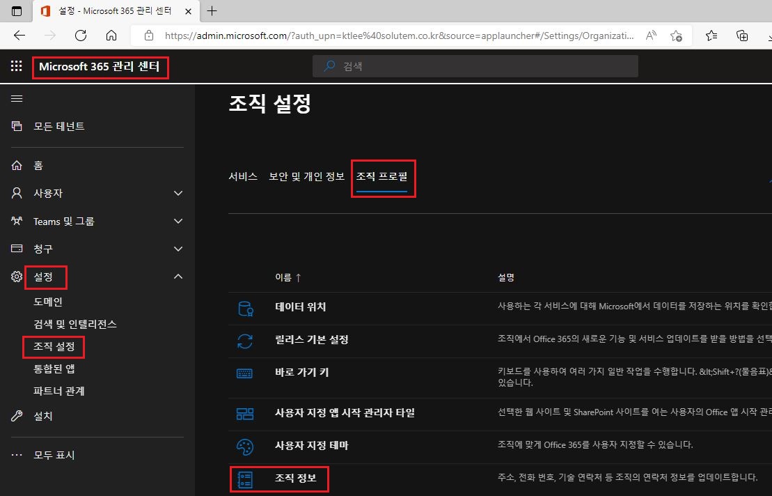Screen dimensions: 772x496
Task: Open 사용자 지정 앱 시작 관리자 타일 setting
Action: tap(345, 413)
